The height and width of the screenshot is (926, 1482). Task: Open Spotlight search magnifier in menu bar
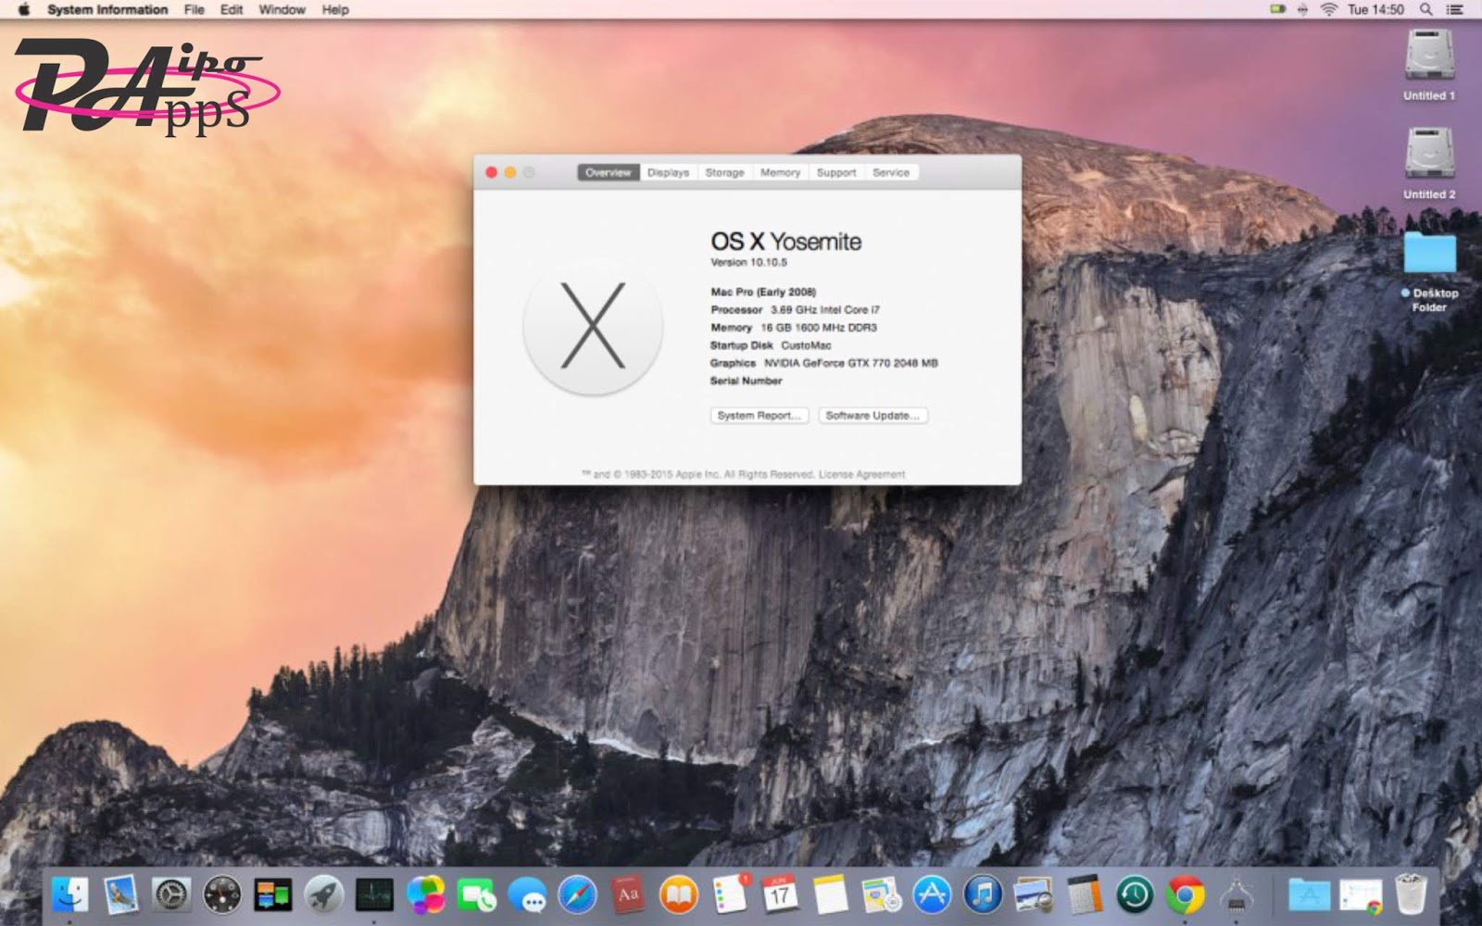pyautogui.click(x=1426, y=9)
